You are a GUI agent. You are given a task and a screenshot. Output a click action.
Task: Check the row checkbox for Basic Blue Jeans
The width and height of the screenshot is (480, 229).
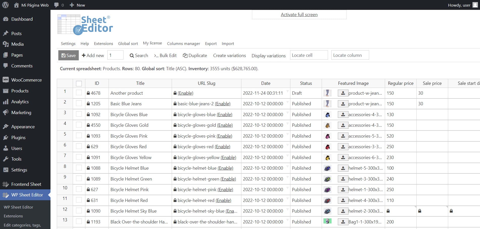(79, 104)
